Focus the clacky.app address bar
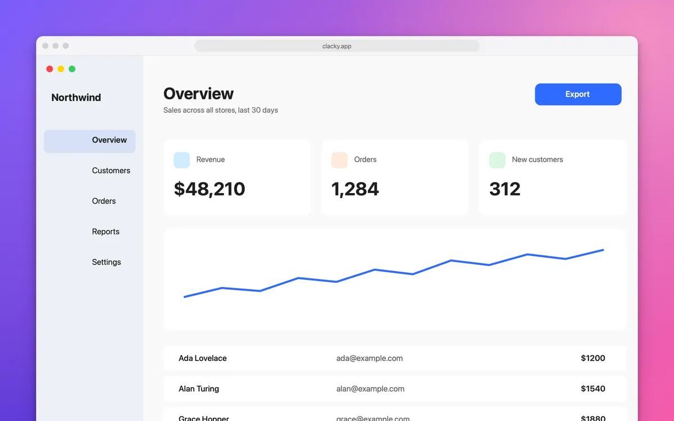The image size is (674, 421). (337, 46)
